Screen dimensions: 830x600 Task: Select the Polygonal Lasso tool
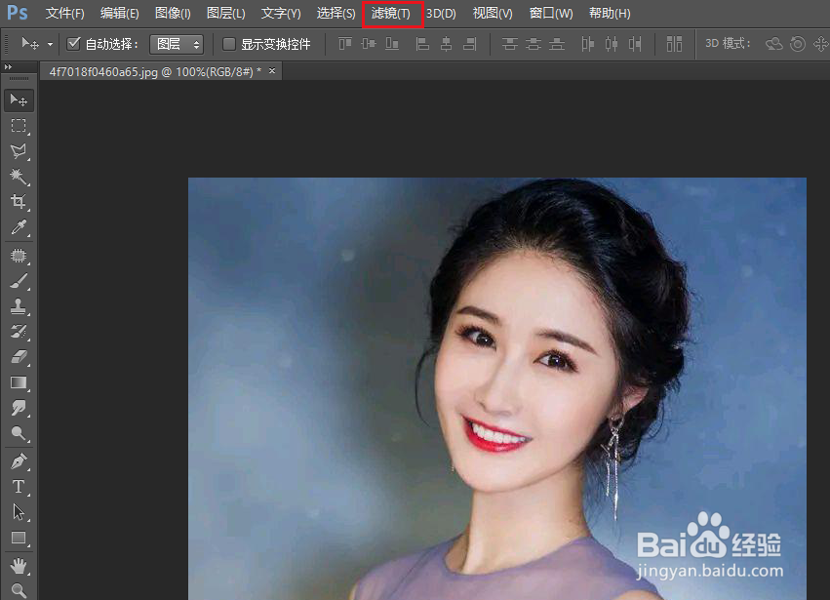tap(20, 151)
